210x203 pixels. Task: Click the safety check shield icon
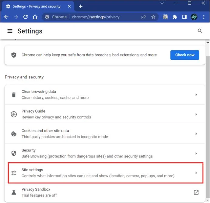coord(14,55)
